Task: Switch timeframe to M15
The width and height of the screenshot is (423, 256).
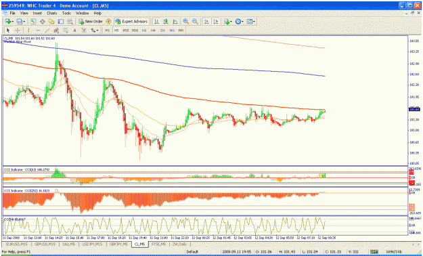Action: click(x=126, y=30)
